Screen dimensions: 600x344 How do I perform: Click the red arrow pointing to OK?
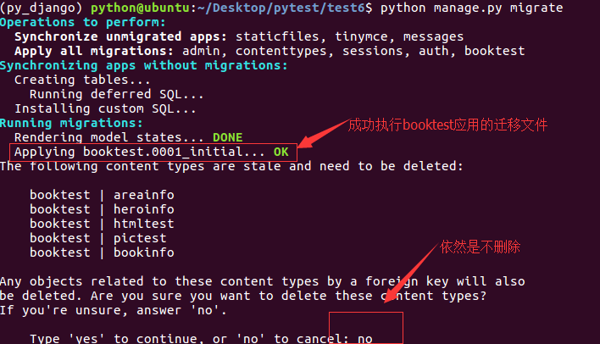(x=322, y=136)
